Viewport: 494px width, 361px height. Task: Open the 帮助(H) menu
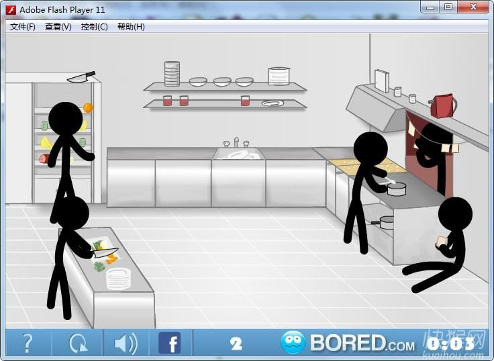[x=131, y=27]
